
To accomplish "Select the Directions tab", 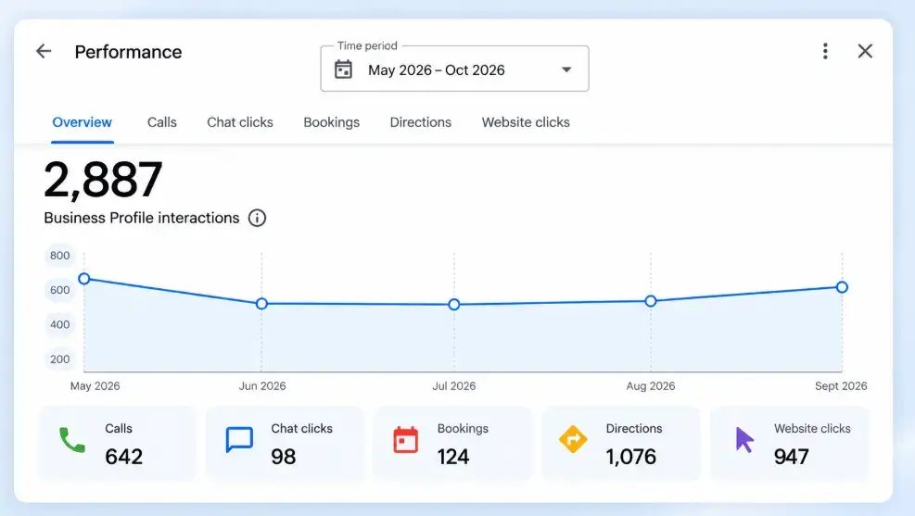I will [x=421, y=122].
